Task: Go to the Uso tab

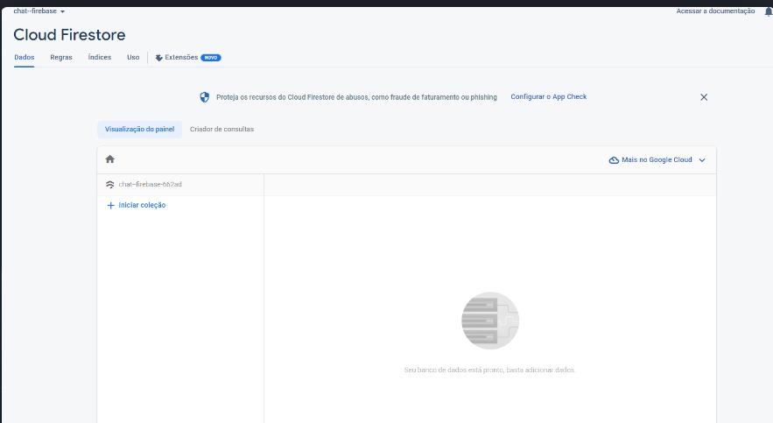Action: (x=133, y=57)
